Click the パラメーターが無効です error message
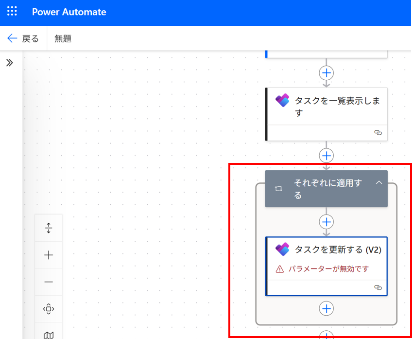413x339 pixels. point(329,269)
